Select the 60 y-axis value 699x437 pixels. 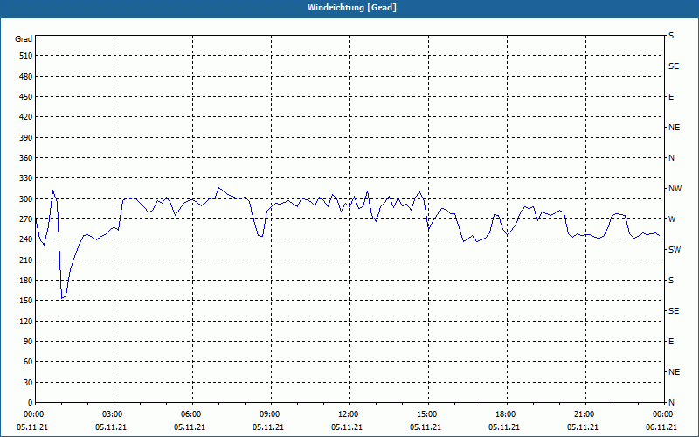(28, 362)
